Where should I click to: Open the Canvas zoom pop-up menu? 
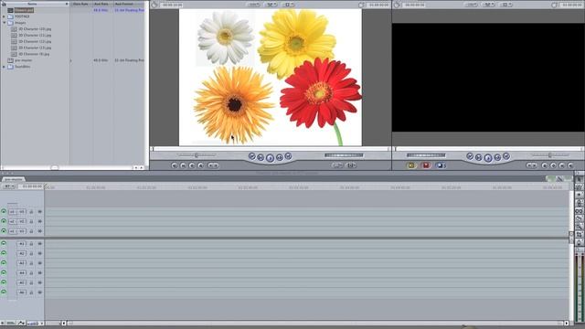(472, 5)
